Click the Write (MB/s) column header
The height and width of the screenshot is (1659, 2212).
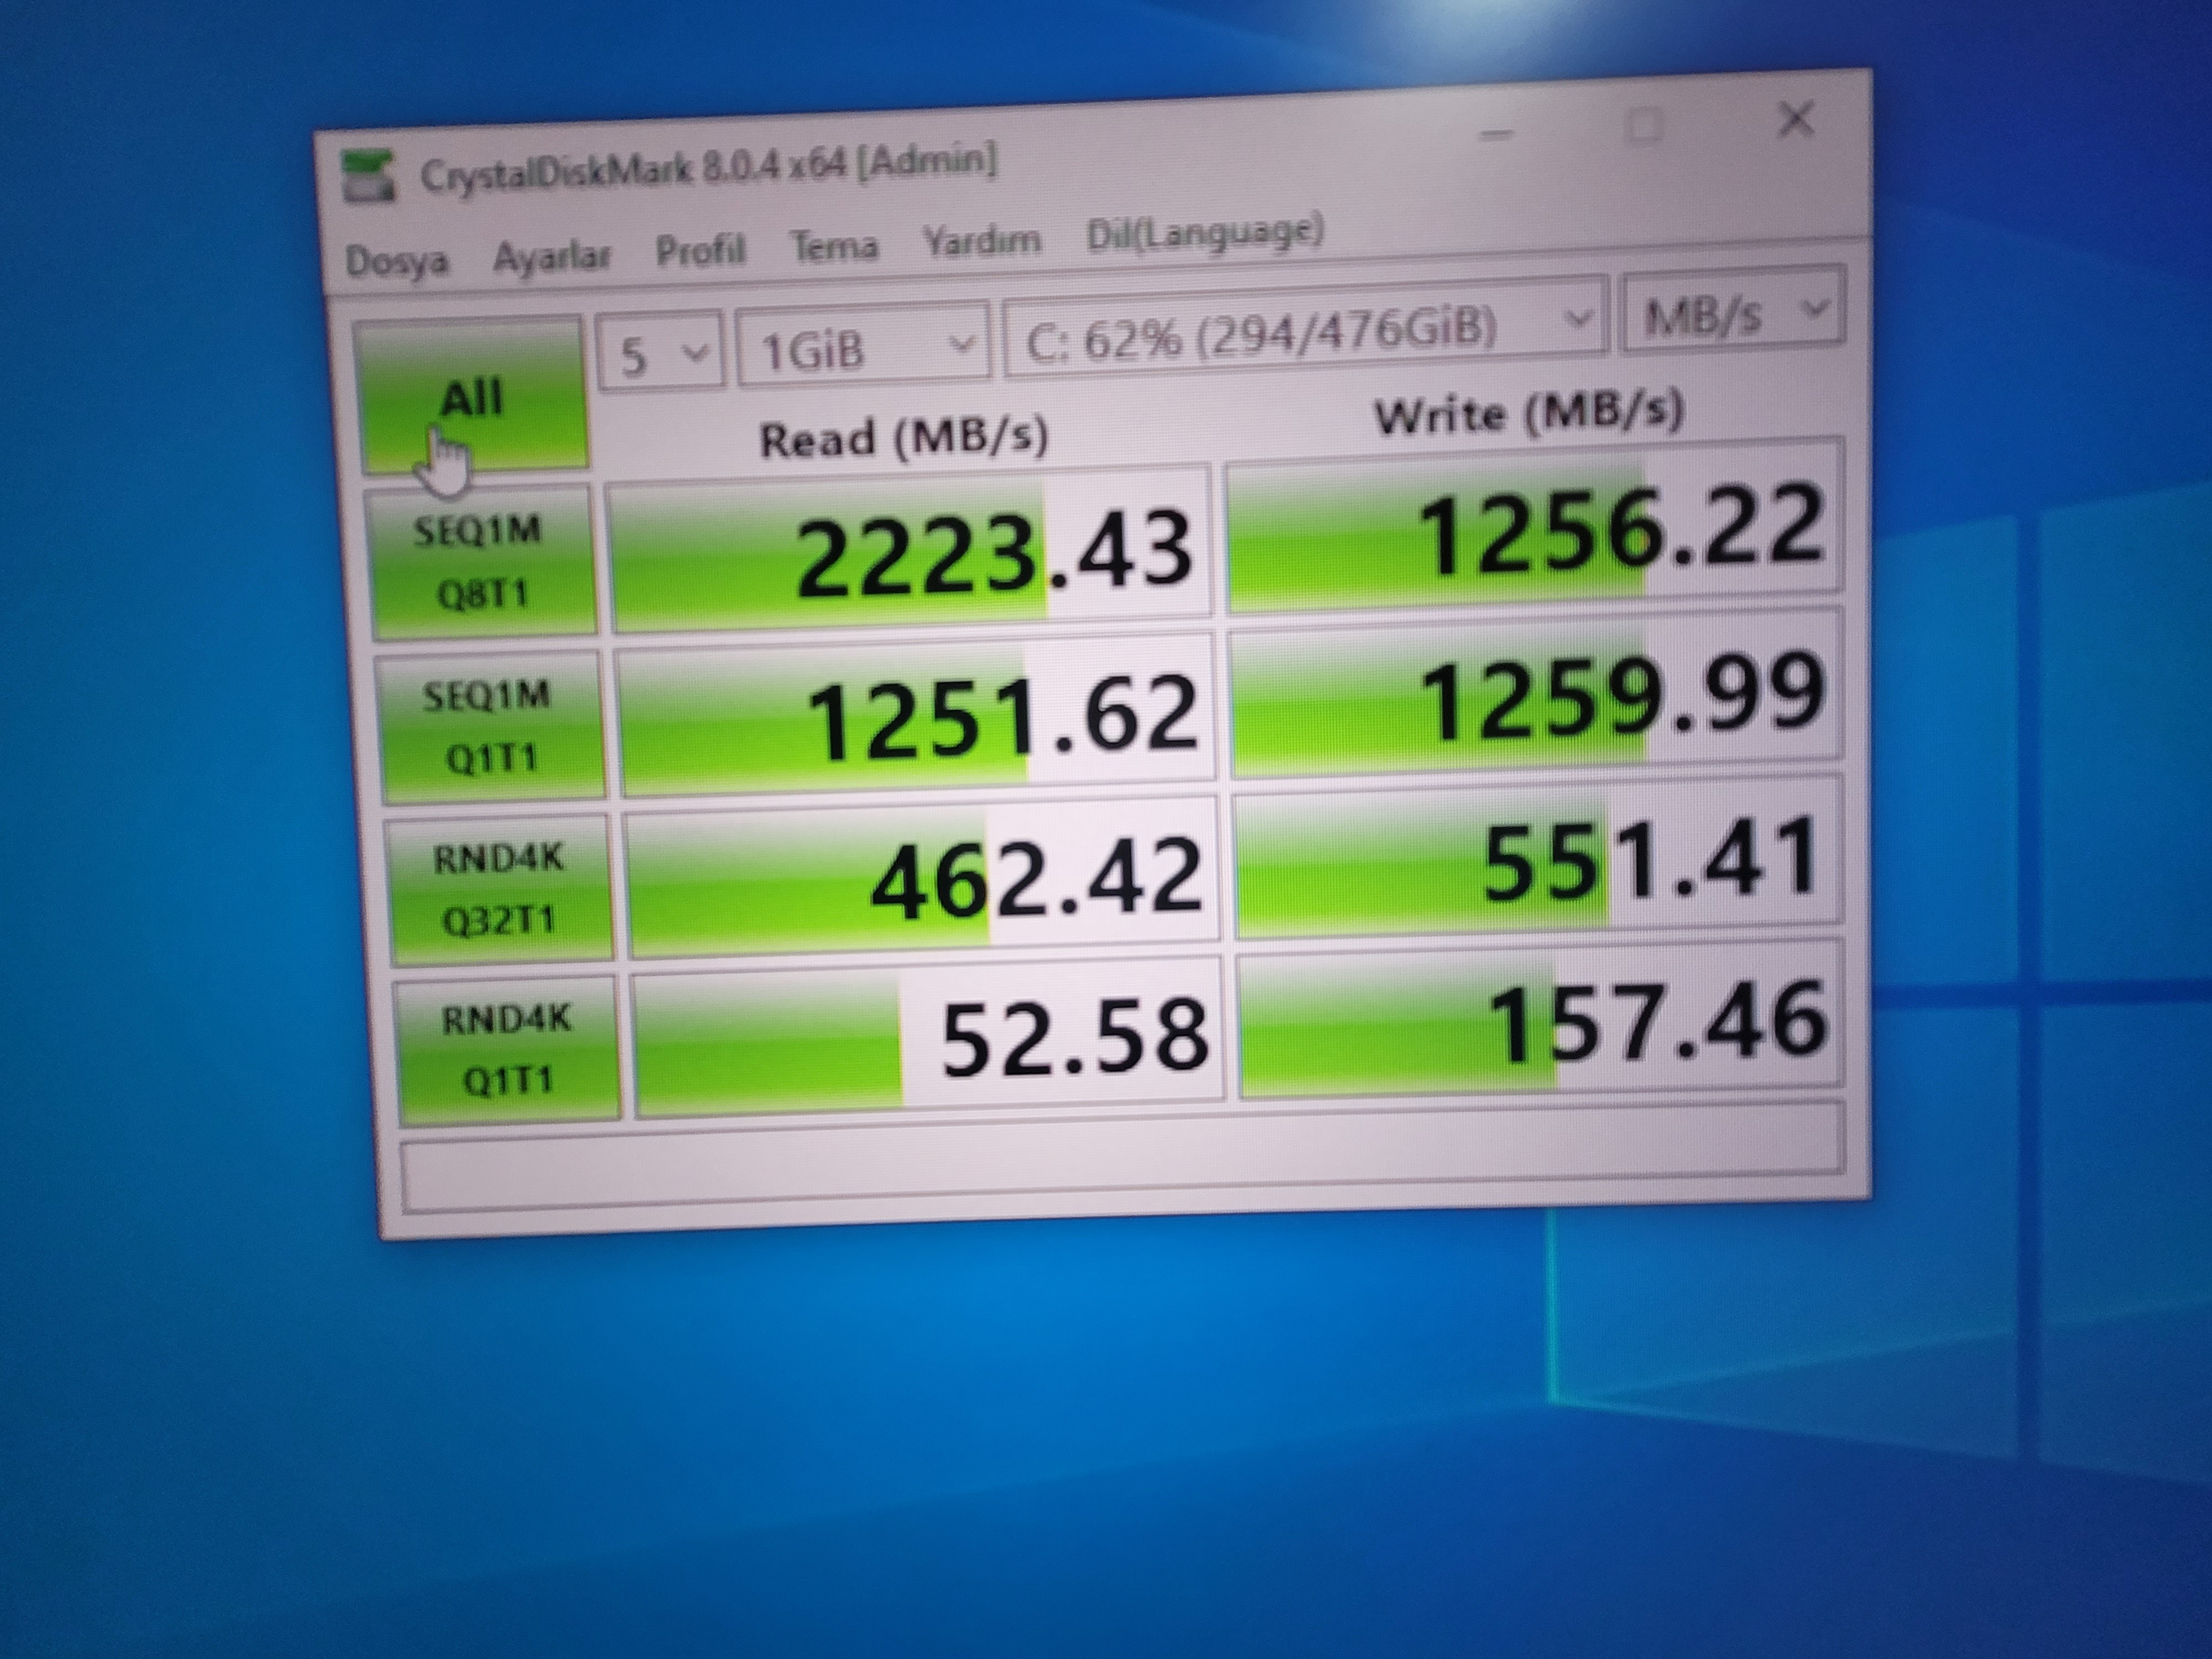coord(1529,413)
